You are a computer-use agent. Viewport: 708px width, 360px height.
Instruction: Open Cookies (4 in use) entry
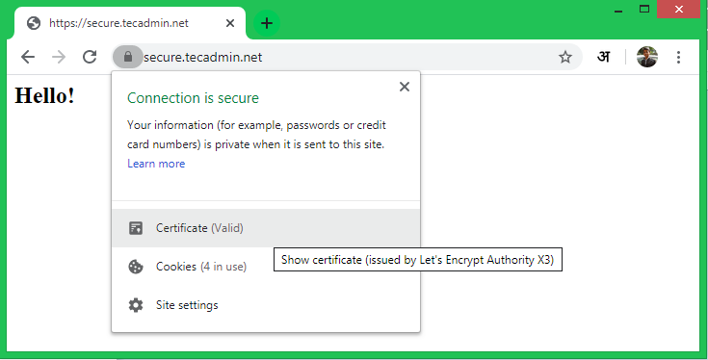coord(266,267)
